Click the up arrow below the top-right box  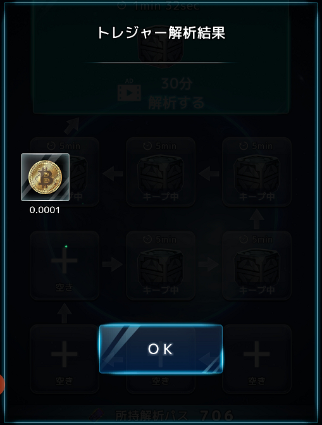[x=257, y=219]
